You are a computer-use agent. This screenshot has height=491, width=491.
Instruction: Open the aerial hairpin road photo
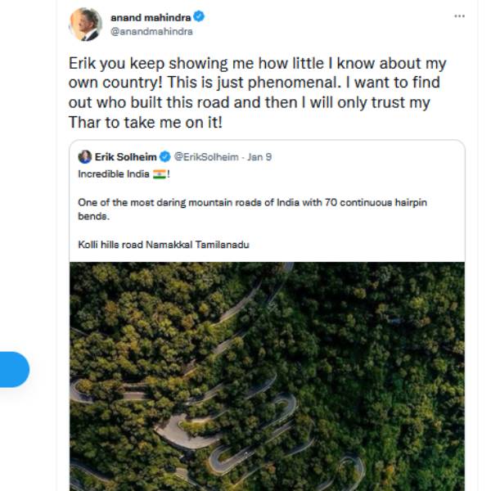(x=267, y=375)
